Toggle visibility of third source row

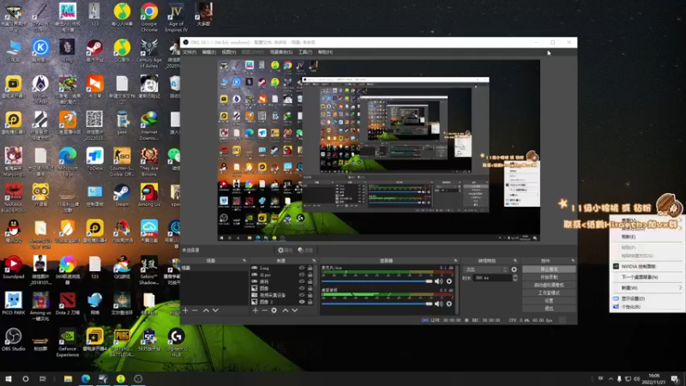click(x=302, y=281)
